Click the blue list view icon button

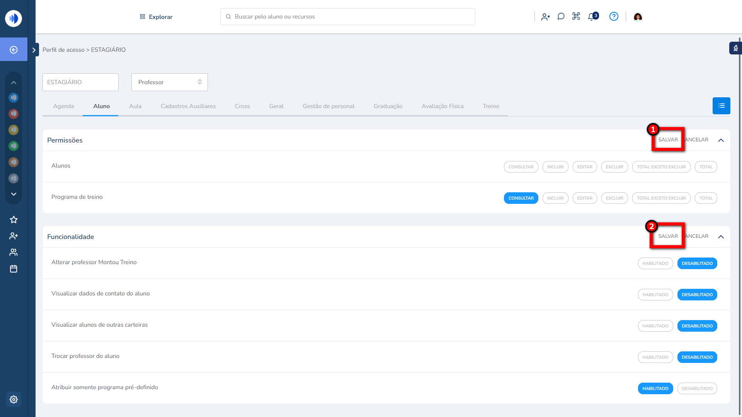(x=721, y=106)
